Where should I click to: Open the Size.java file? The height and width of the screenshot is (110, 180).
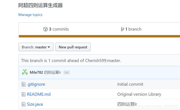click(35, 104)
